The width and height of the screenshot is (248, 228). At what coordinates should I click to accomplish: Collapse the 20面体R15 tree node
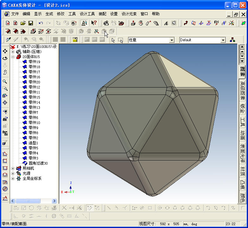13,57
